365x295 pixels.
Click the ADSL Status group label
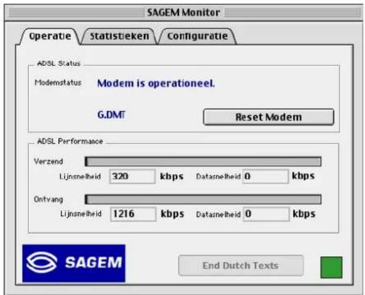click(59, 63)
